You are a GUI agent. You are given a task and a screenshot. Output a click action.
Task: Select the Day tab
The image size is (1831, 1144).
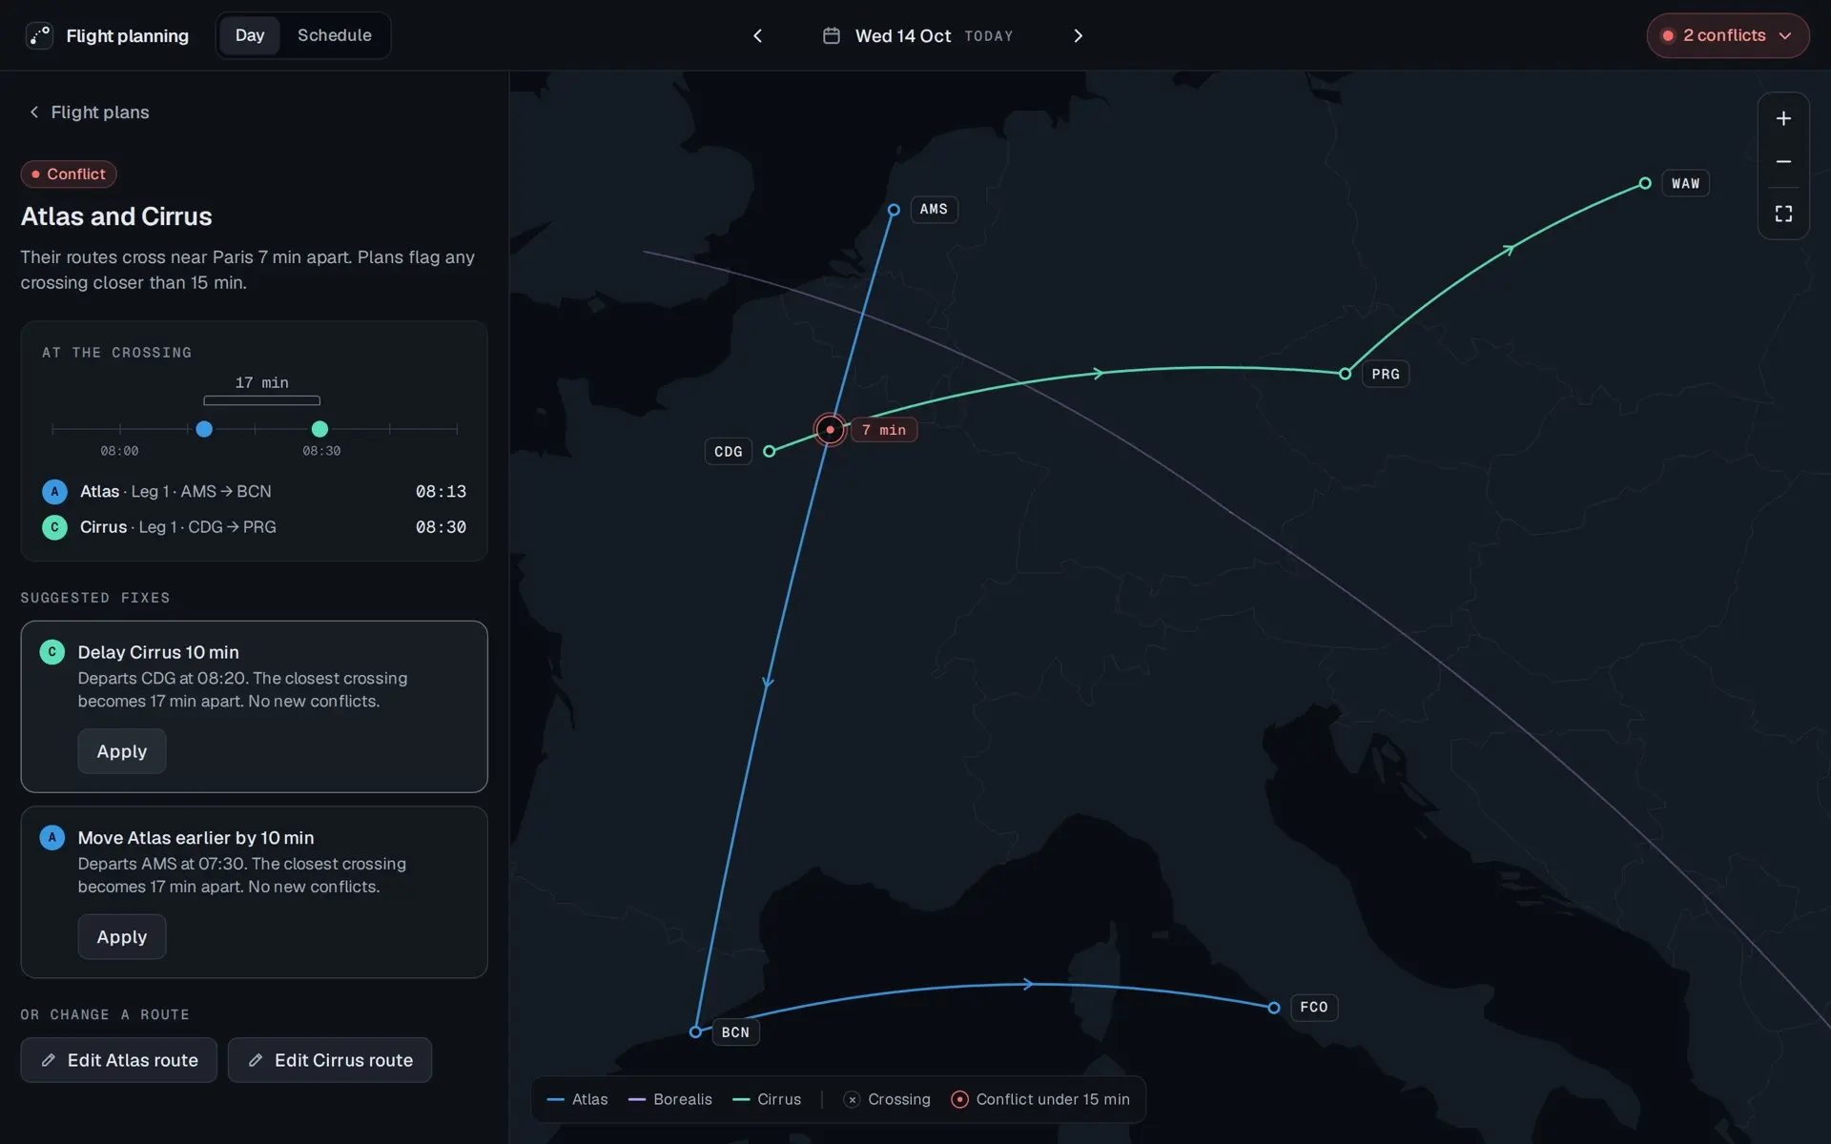(250, 35)
